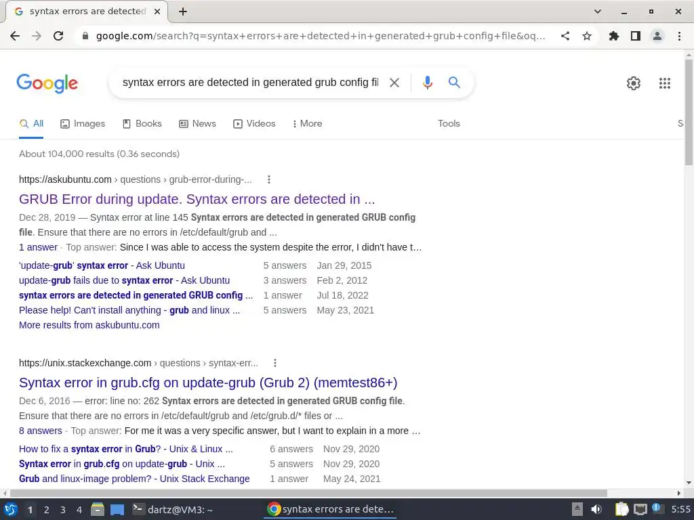Click 'More results from askubuntu.com'
Screen dimensions: 694x520
(x=89, y=326)
